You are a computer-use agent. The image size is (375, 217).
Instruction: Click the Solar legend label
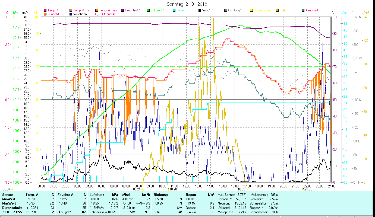coord(283,11)
